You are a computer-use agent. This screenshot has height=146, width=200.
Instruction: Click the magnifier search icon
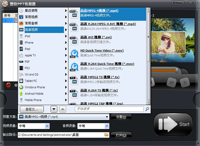pos(147,109)
